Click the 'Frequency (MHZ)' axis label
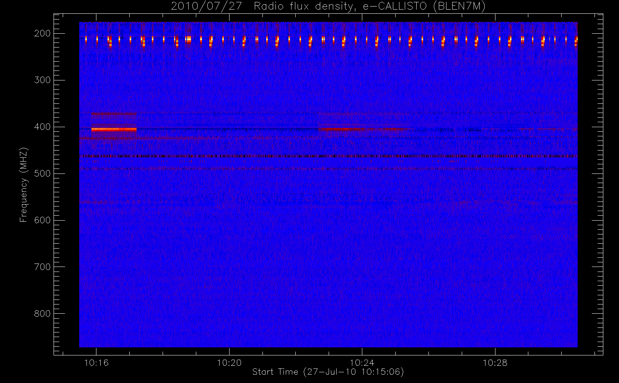The image size is (619, 383). click(24, 185)
